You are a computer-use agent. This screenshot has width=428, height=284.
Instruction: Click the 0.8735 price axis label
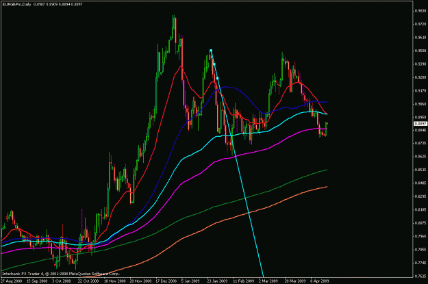[420, 143]
